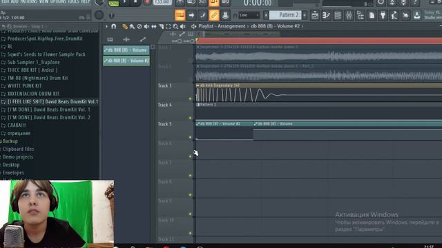The image size is (442, 248).
Task: Open WHITE PUNK KIT folder in Browser
Action: tap(24, 85)
